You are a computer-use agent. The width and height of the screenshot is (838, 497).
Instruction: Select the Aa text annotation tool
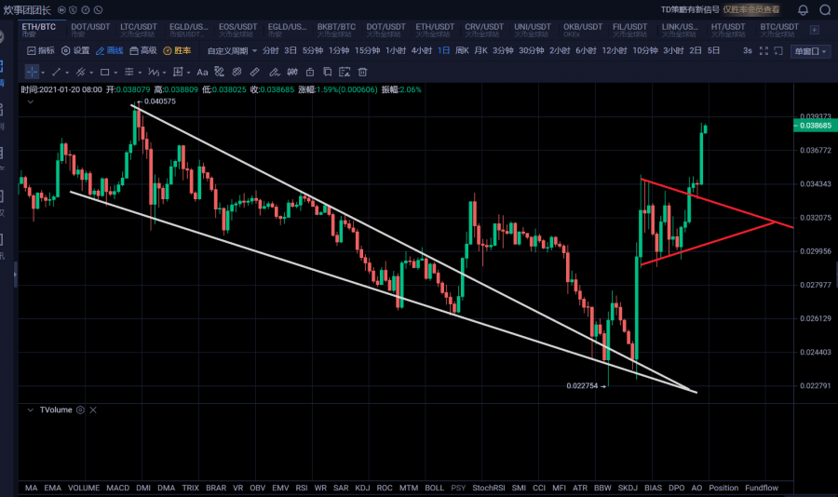(x=202, y=73)
